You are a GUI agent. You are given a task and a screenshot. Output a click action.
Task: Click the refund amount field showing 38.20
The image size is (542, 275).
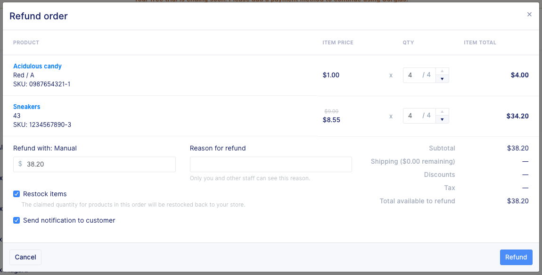(x=94, y=164)
